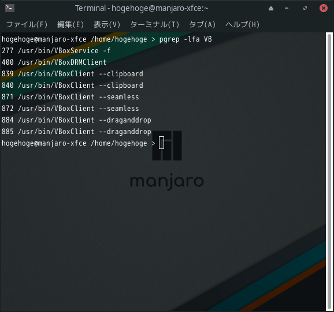334x312 pixels.
Task: Minimize the Terminal window
Action: coord(287,8)
